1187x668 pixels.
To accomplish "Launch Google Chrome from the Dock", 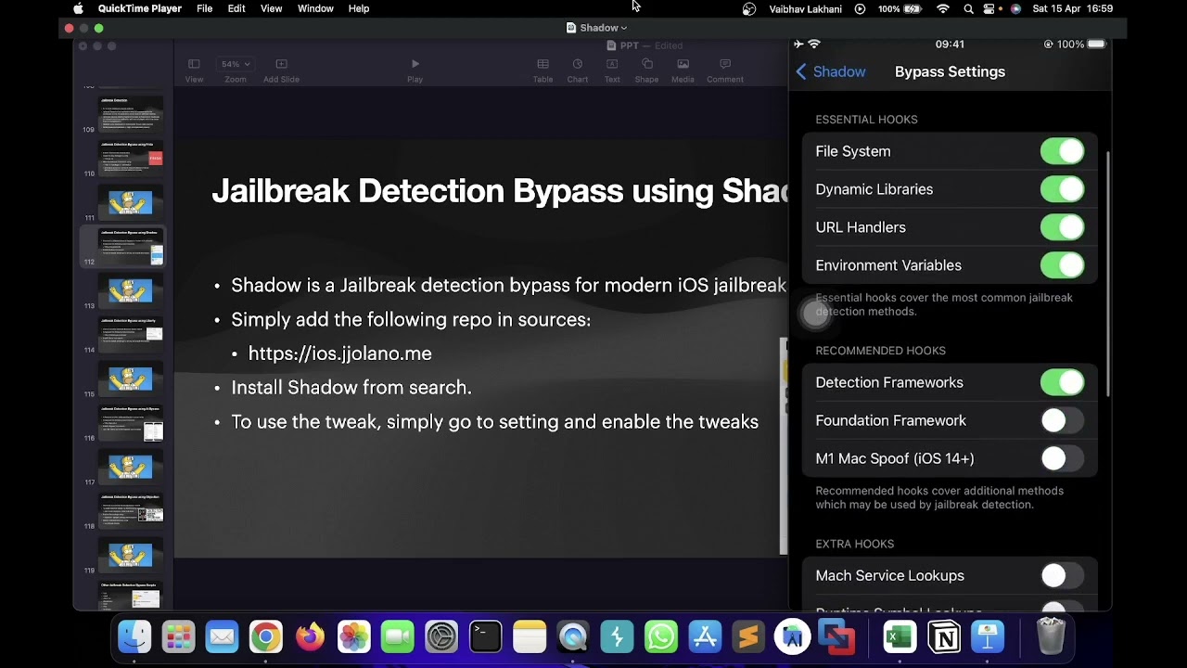I will pos(265,637).
